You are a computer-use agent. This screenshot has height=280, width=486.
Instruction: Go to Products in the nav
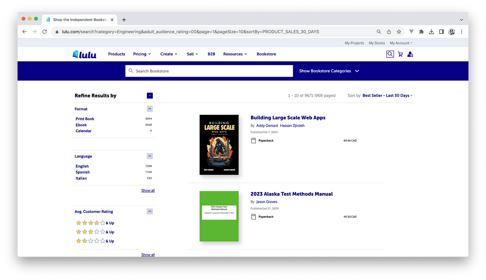point(116,54)
